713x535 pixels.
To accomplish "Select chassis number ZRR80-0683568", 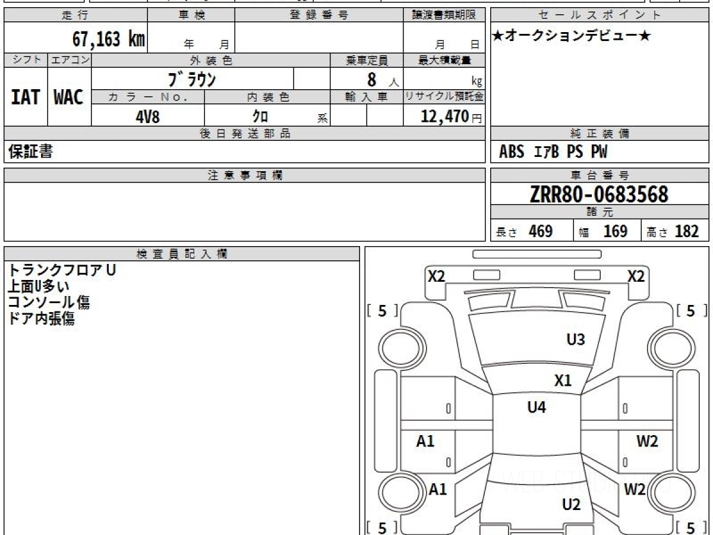I will click(x=599, y=194).
